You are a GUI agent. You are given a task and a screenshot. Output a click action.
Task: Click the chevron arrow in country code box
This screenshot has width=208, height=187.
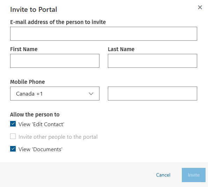91,94
